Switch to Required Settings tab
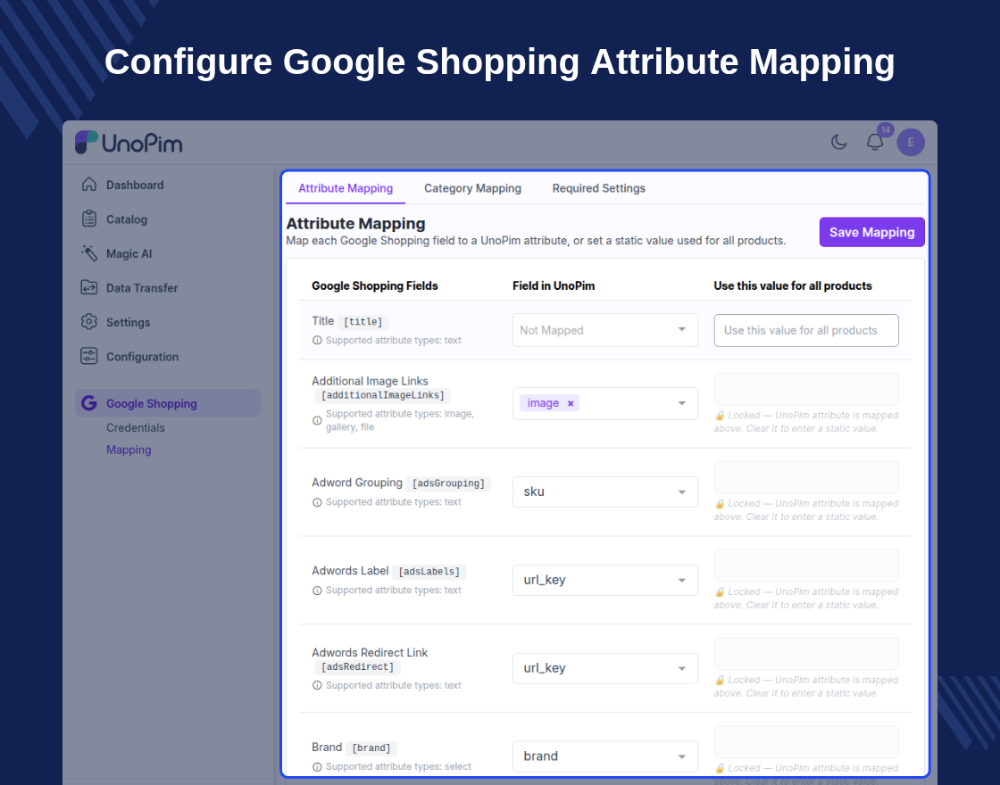This screenshot has width=1000, height=785. coord(599,188)
